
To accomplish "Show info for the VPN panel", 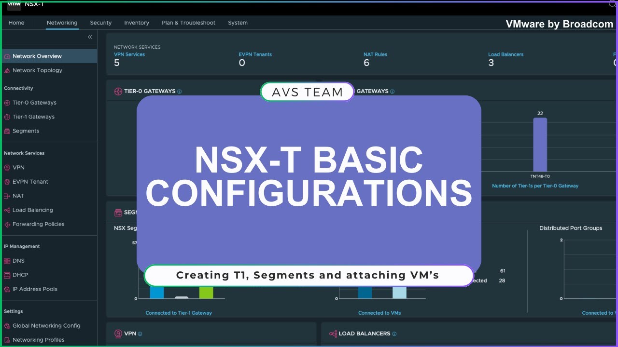I will tap(140, 334).
